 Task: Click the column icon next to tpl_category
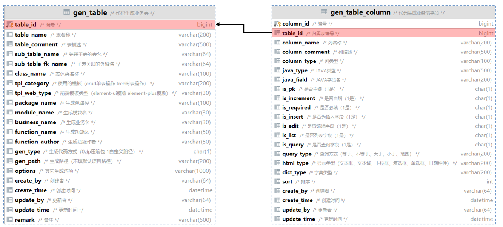pos(10,84)
